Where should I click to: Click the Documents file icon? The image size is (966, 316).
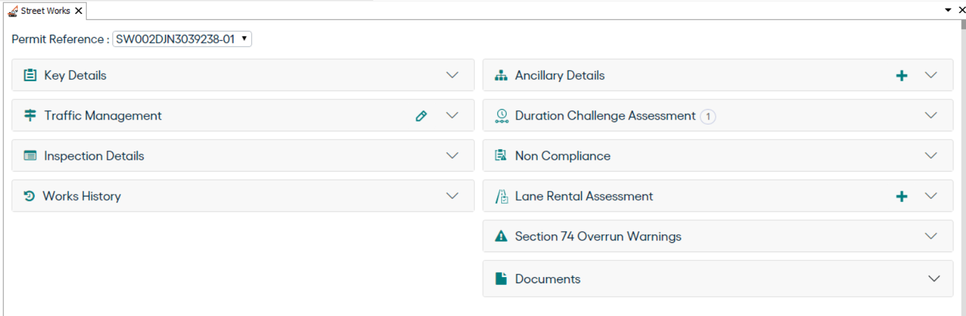coord(501,279)
